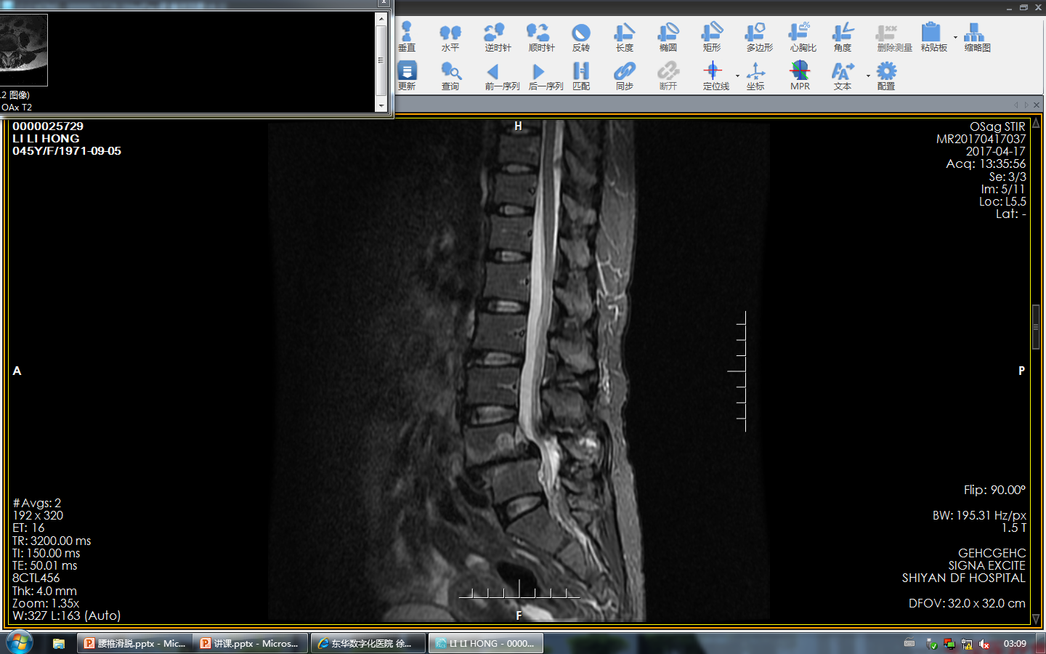The width and height of the screenshot is (1046, 654).
Task: Toggle the 定位线 localizer lines
Action: 713,76
